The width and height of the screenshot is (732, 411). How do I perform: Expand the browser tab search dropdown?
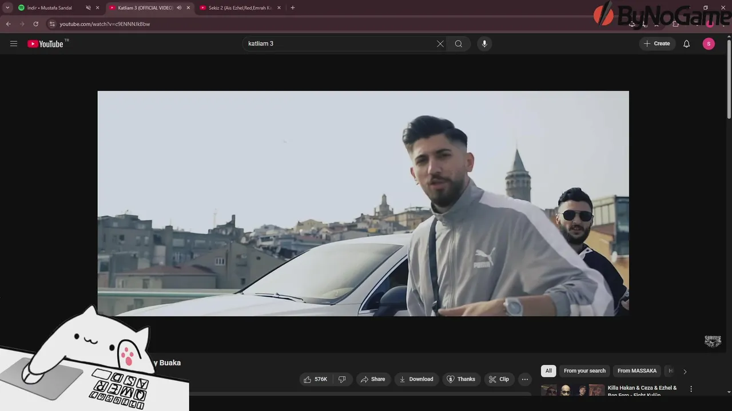tap(7, 8)
